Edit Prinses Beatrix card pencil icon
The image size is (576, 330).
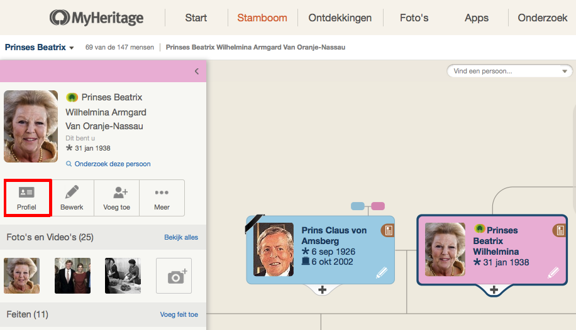tap(553, 273)
